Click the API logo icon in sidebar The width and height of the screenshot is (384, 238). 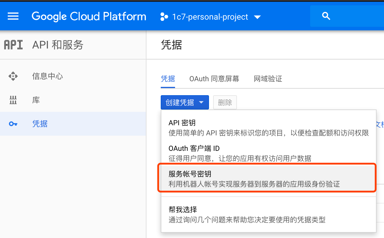(13, 45)
